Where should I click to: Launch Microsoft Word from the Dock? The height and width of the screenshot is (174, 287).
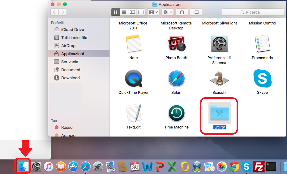click(x=147, y=167)
